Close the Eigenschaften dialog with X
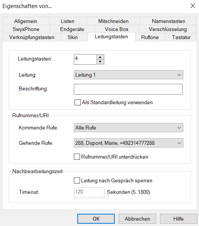This screenshot has width=199, height=226. pos(192,6)
